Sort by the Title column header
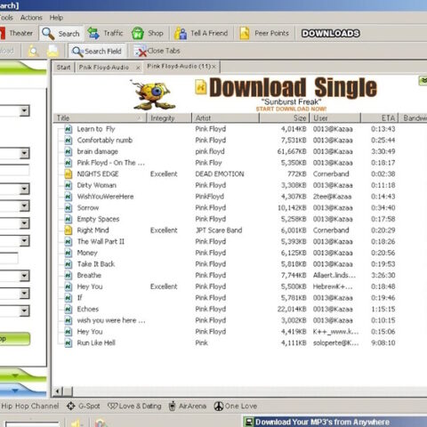 100,118
